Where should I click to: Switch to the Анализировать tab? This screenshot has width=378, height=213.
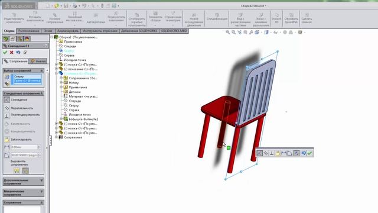pos(68,31)
